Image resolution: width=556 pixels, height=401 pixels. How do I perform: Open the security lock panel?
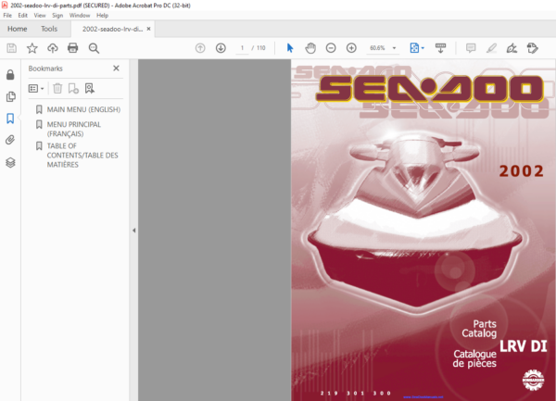coord(10,75)
